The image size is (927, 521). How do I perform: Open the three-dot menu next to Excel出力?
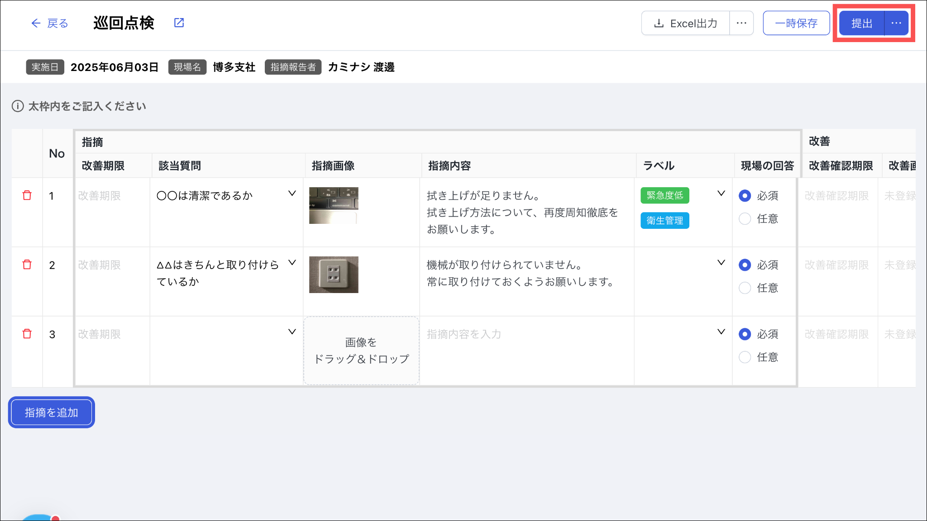point(741,23)
